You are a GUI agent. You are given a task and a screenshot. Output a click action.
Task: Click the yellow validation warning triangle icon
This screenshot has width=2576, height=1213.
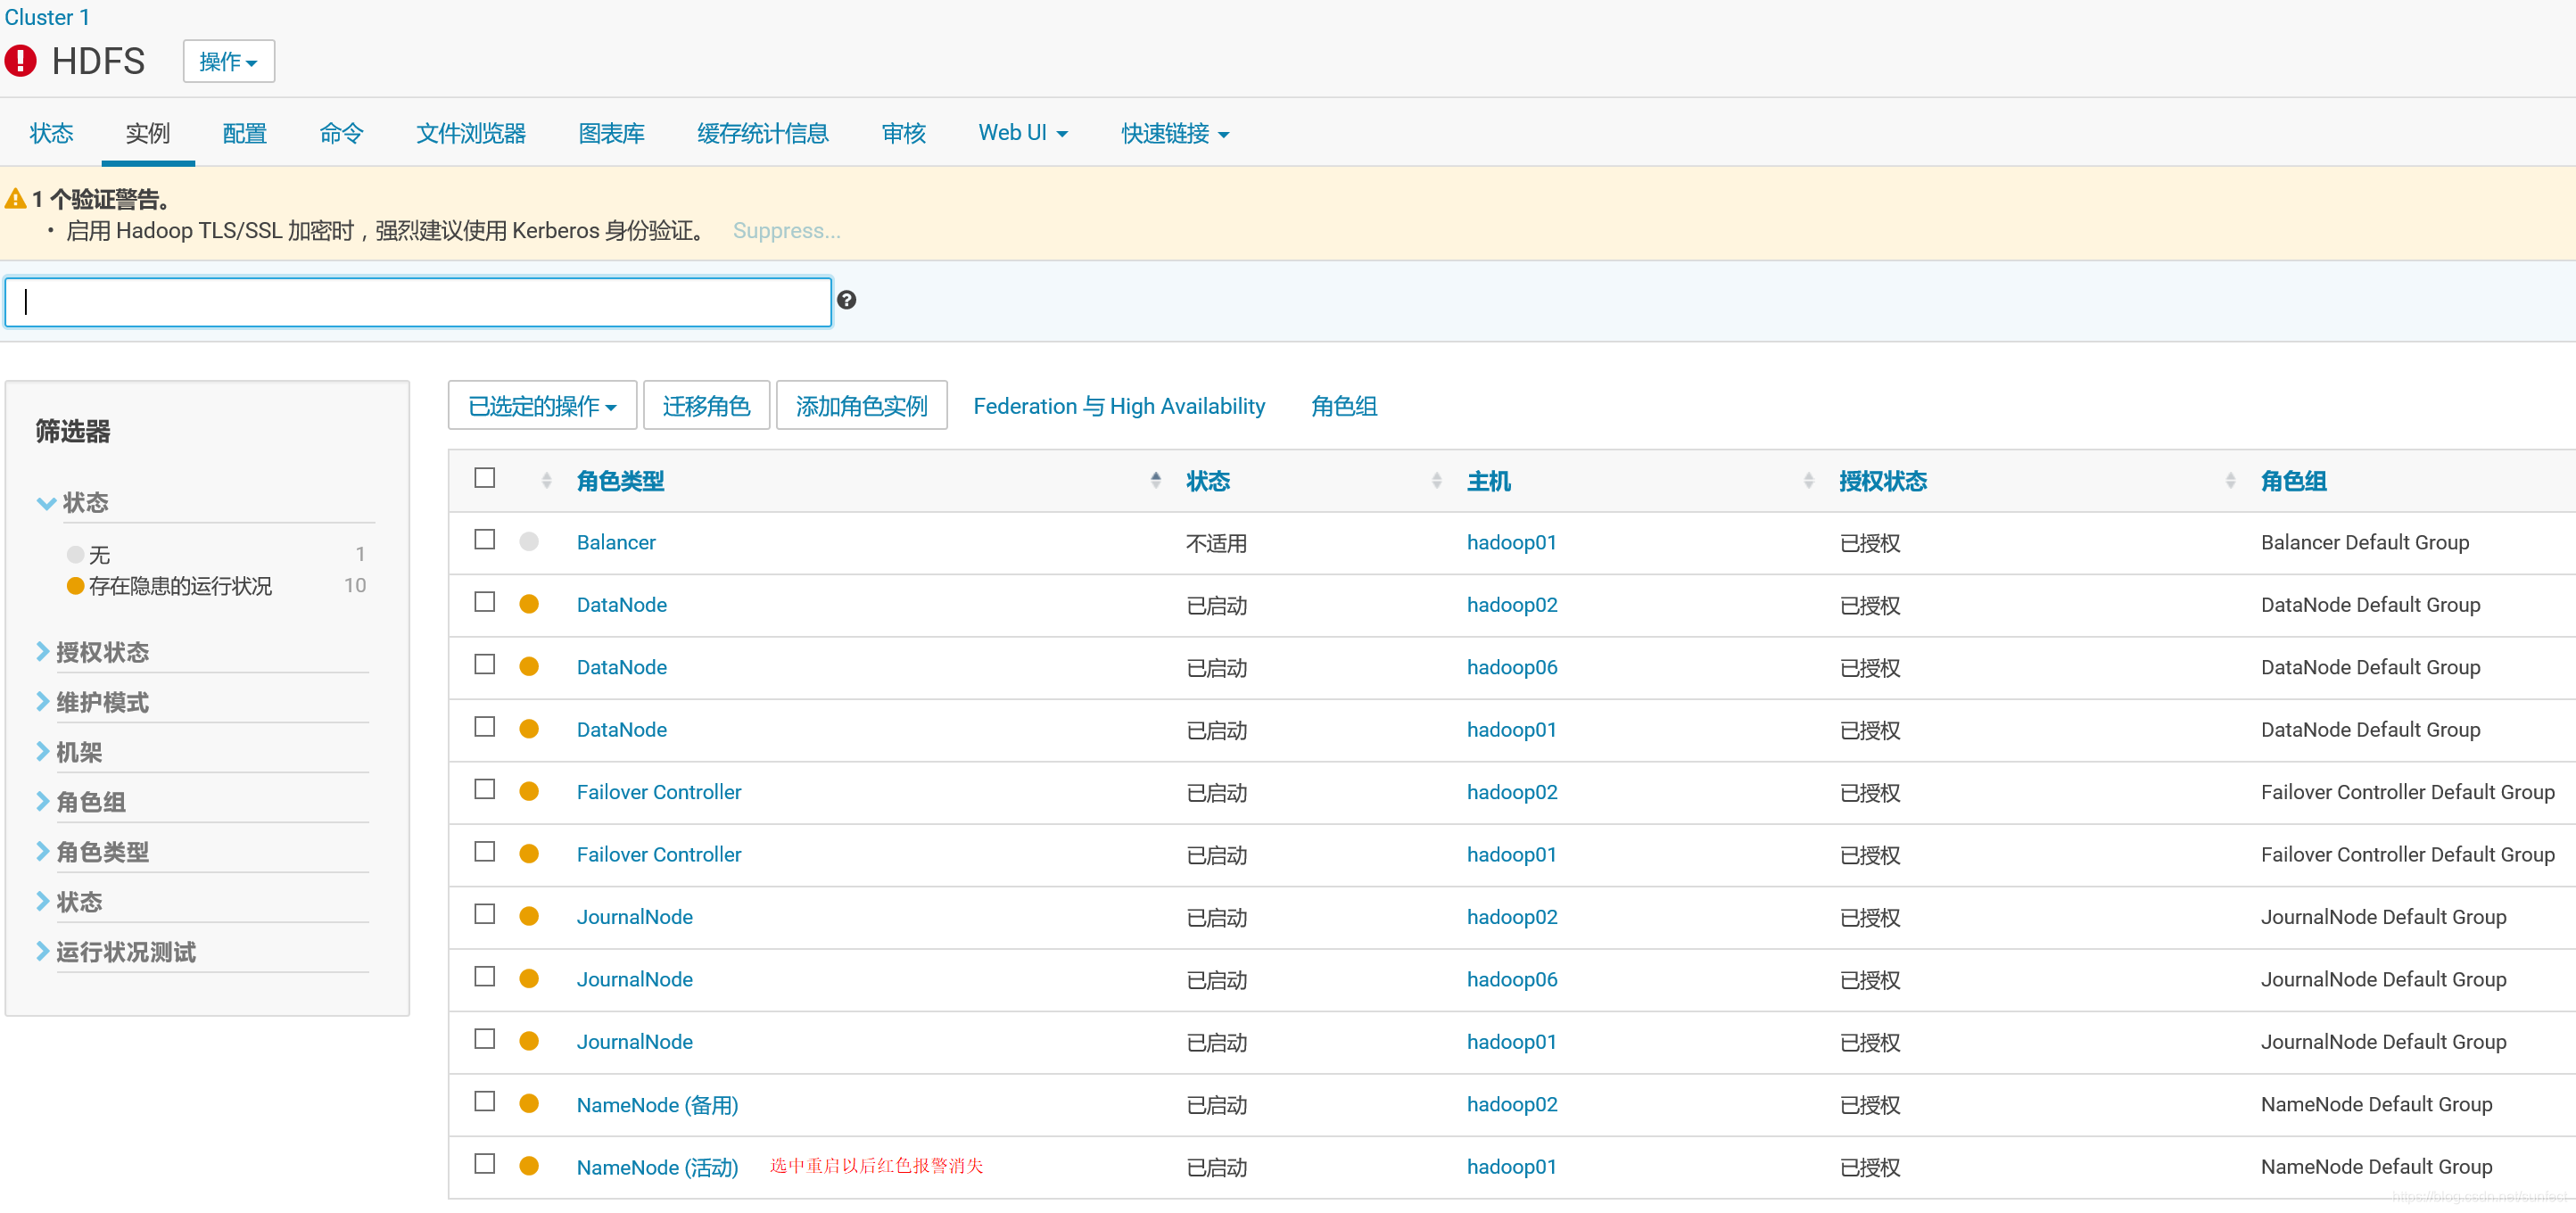point(15,199)
